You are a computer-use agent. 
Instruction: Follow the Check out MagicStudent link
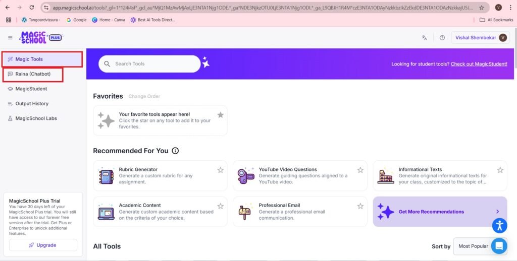(x=479, y=64)
